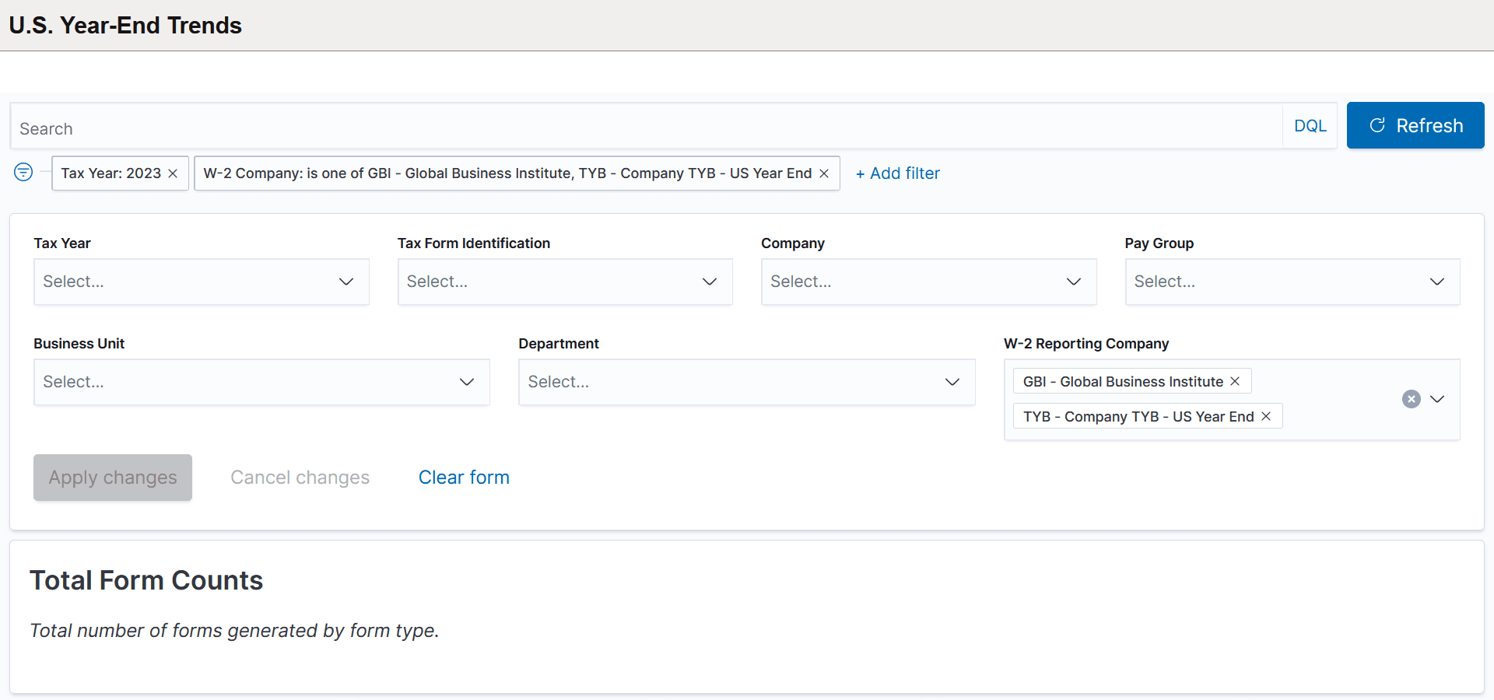Remove GBI - Global Business Institute tag
Screen dimensions: 1494x700
coord(1235,381)
